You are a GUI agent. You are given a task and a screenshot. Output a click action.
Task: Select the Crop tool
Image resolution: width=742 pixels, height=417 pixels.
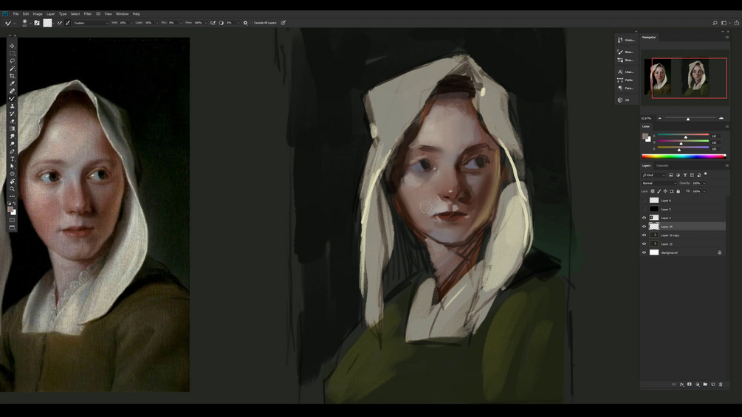[x=13, y=76]
